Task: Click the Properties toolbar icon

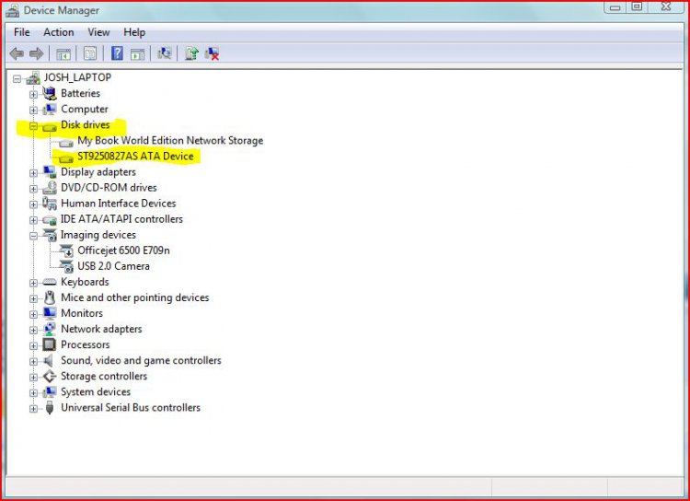Action: 90,53
